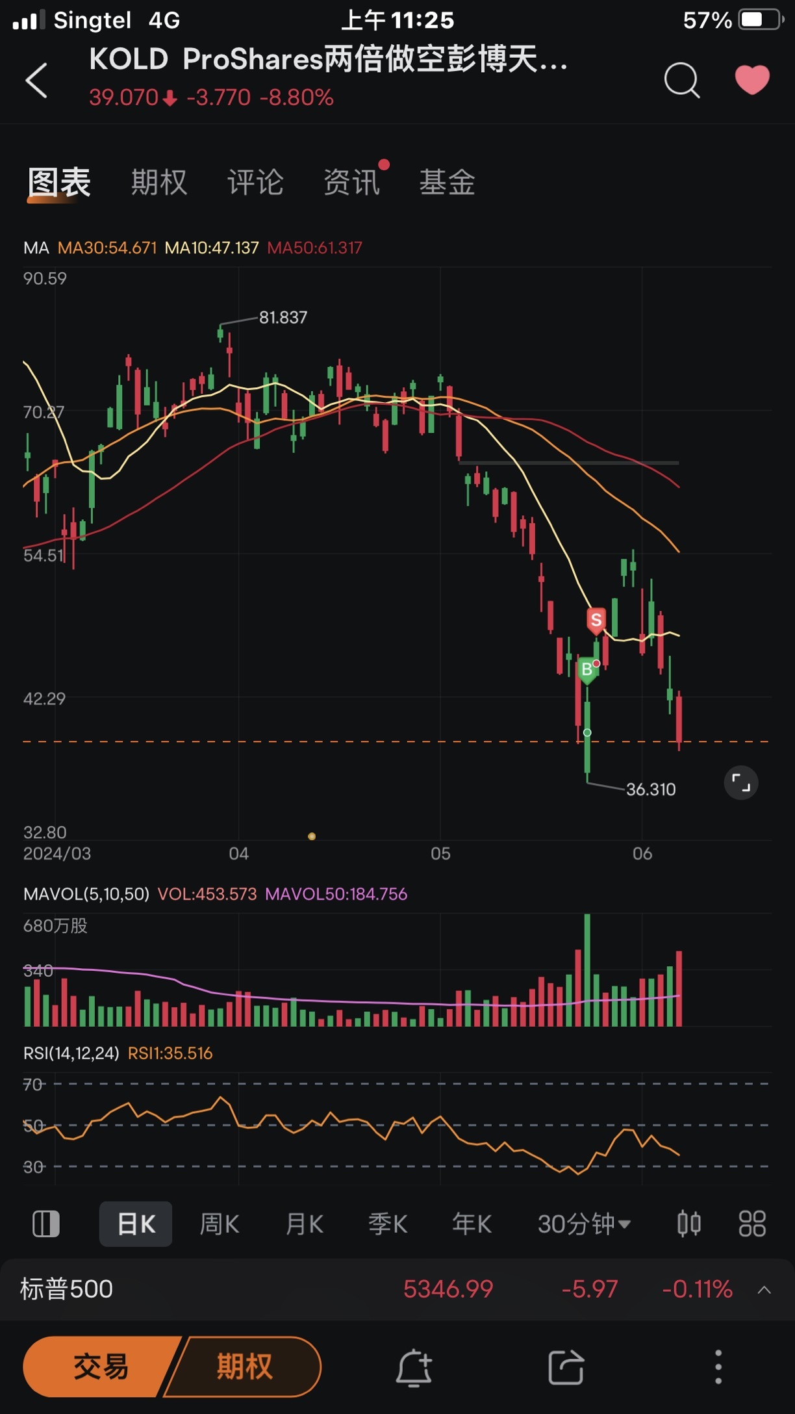Open the price alert bell icon
Image resolution: width=795 pixels, height=1414 pixels.
point(414,1368)
